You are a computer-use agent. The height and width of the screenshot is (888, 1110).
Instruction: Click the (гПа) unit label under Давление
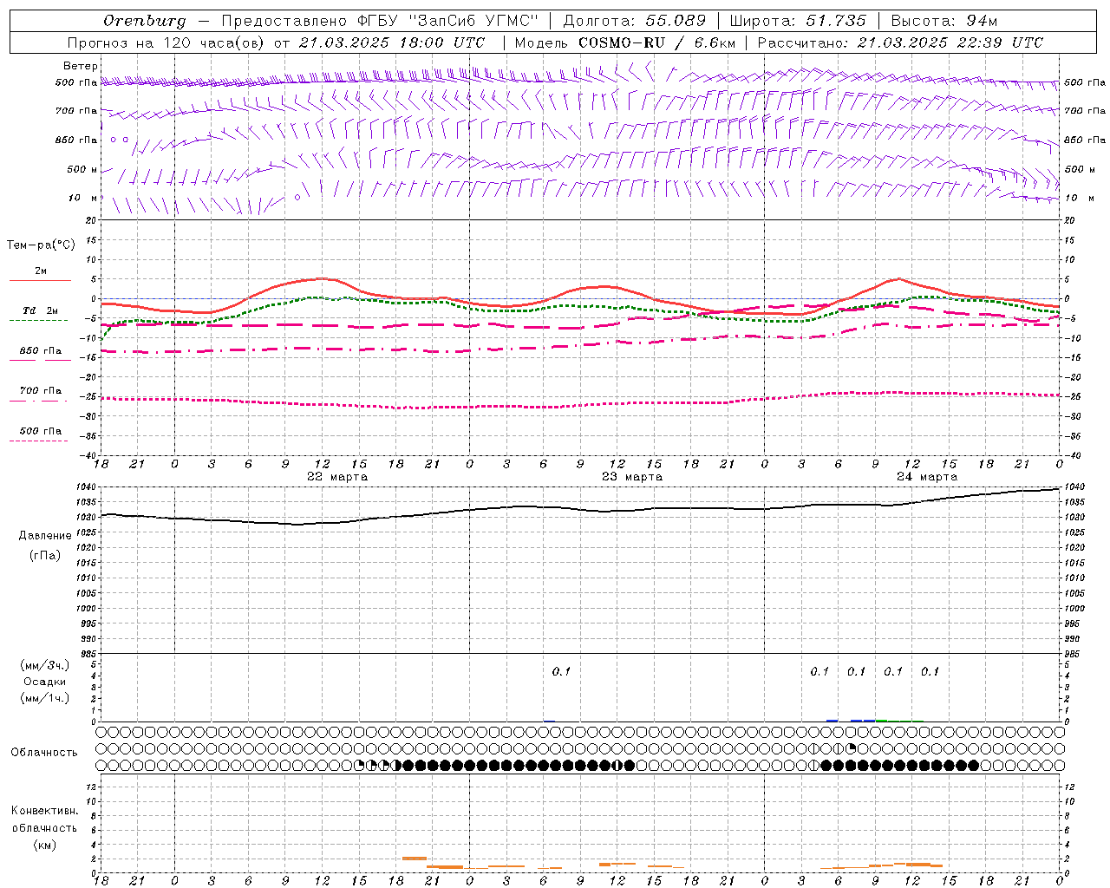coord(45,555)
